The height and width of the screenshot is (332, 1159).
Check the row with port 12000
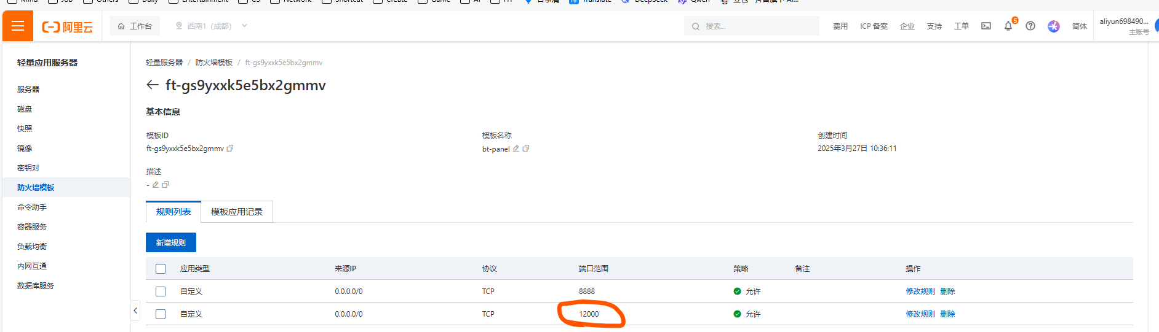[x=161, y=314]
